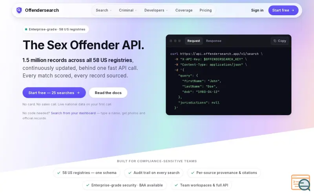The width and height of the screenshot is (314, 196).
Task: Click the X-API-Key header code line
Action: (210, 59)
